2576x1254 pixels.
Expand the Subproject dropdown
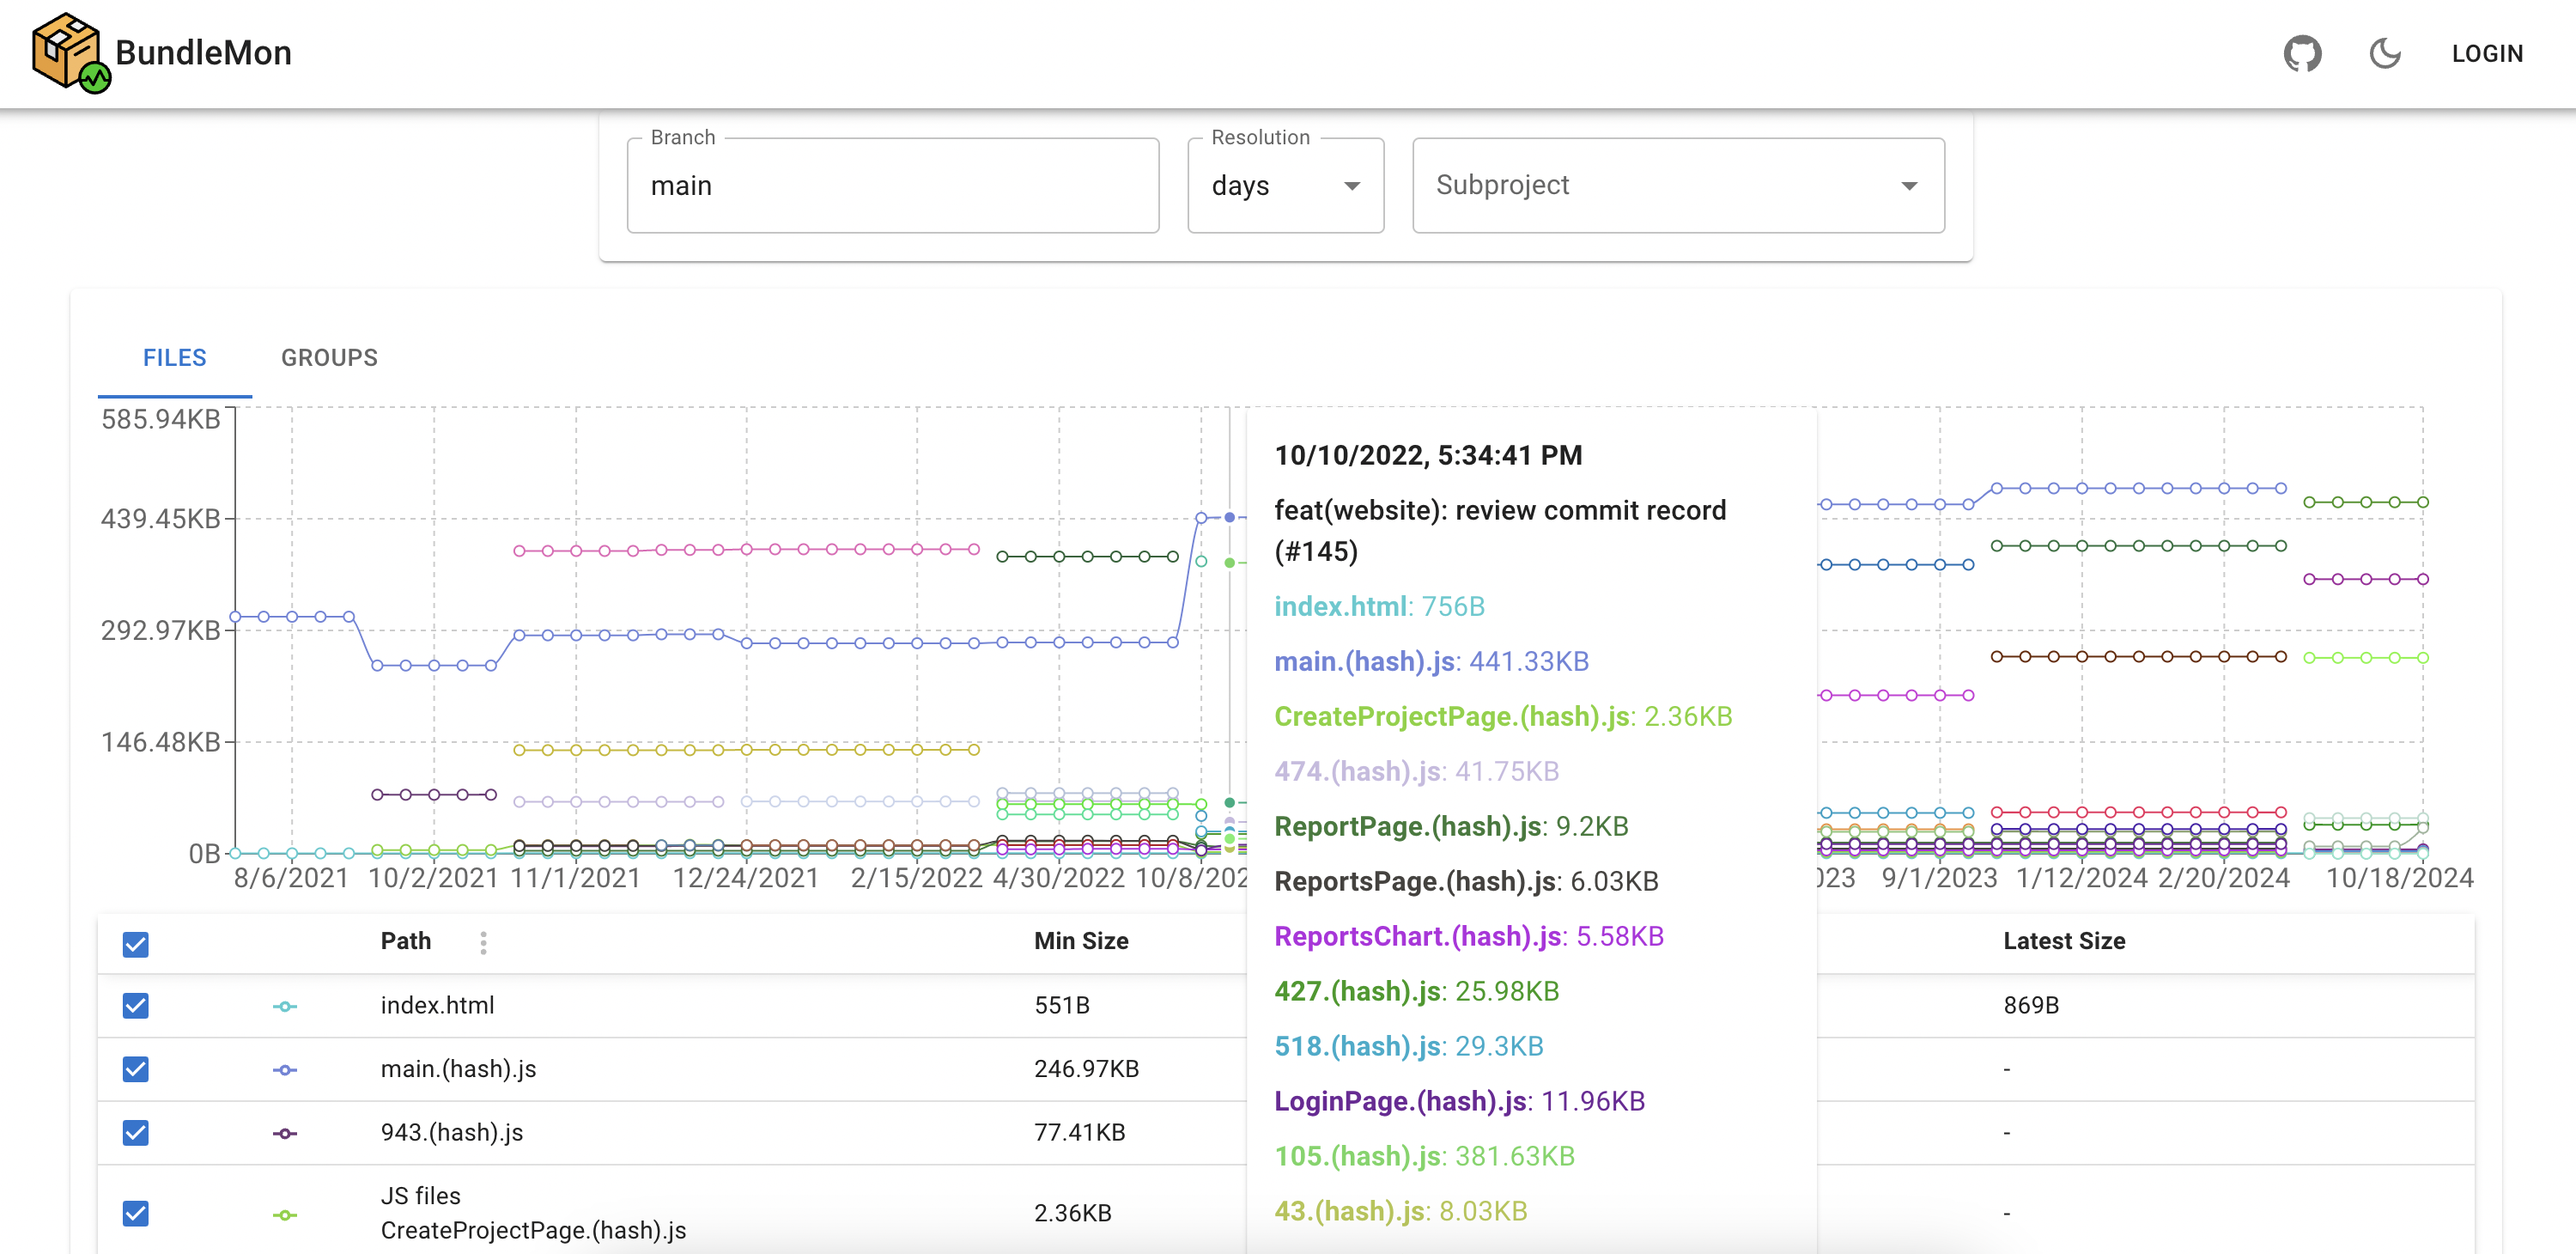[1676, 186]
